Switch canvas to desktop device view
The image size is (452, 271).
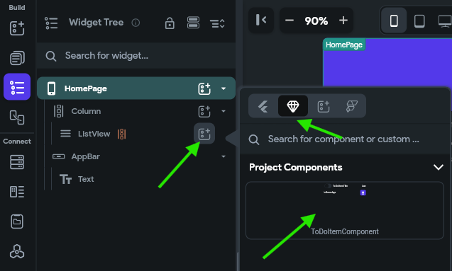(x=445, y=21)
